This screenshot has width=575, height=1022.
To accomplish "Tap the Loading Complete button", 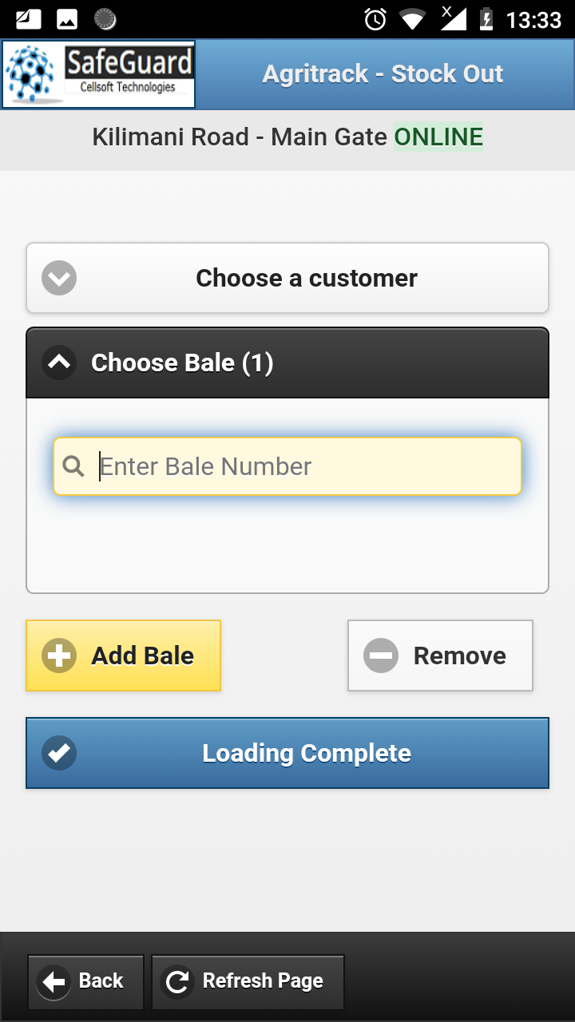I will (x=307, y=753).
